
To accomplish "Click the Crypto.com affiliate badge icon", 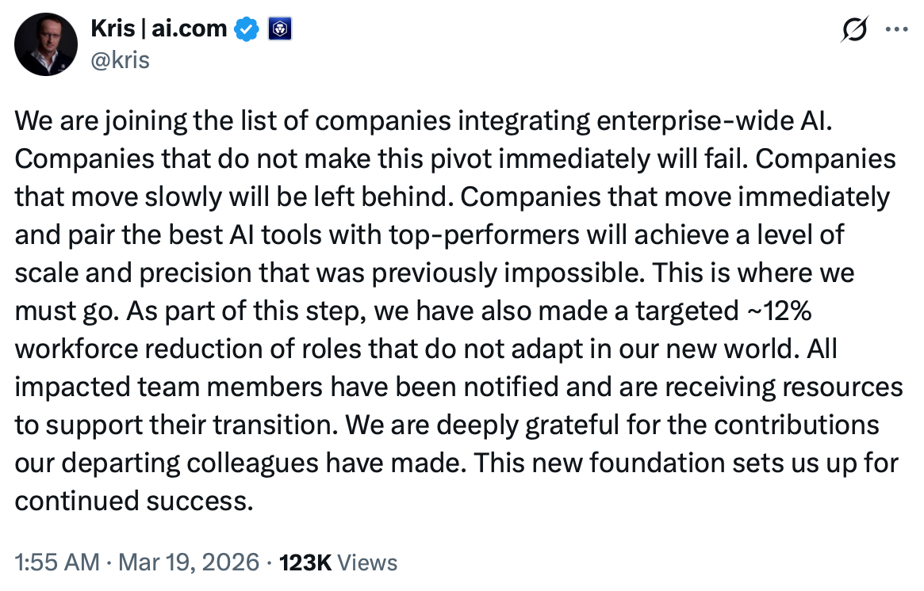I will tap(283, 29).
